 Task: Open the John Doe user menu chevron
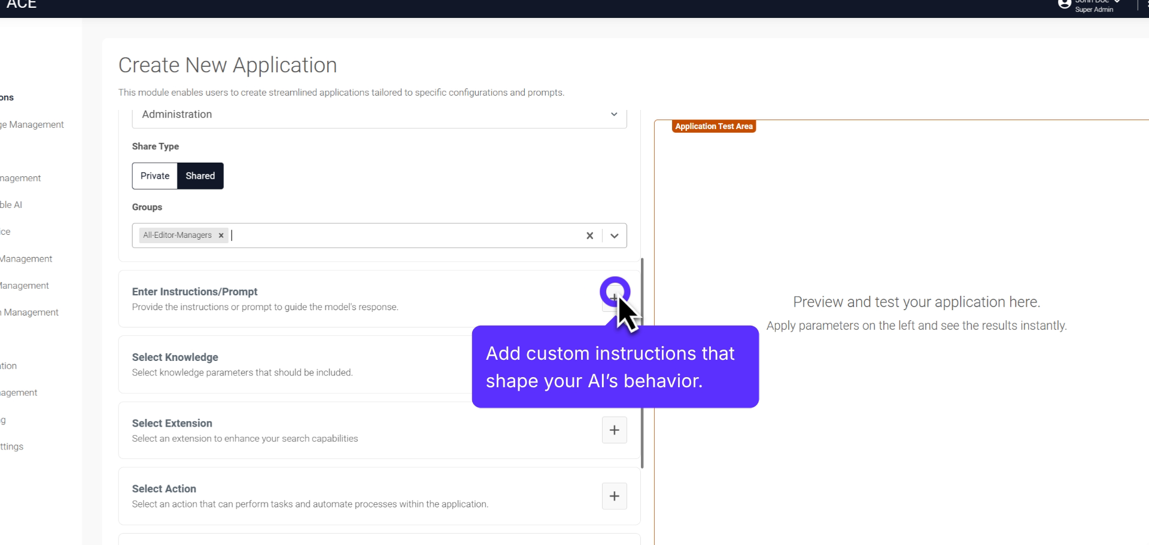1117,2
